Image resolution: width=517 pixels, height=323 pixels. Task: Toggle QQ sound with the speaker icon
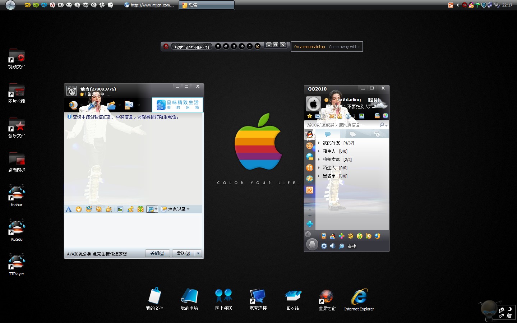[333, 246]
